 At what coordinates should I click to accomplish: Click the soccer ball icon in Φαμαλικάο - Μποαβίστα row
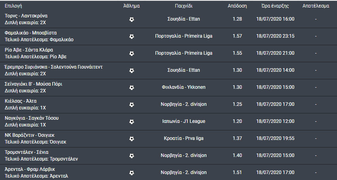click(132, 36)
